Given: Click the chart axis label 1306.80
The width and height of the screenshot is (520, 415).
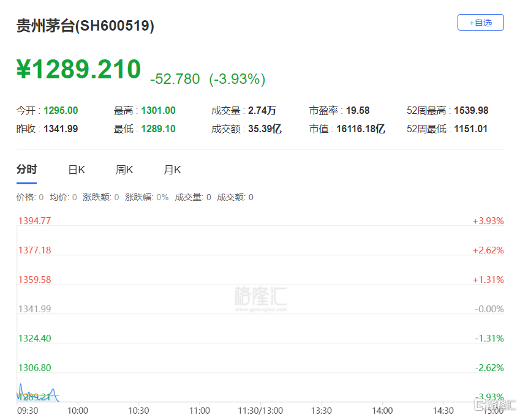Looking at the screenshot, I should [x=34, y=368].
